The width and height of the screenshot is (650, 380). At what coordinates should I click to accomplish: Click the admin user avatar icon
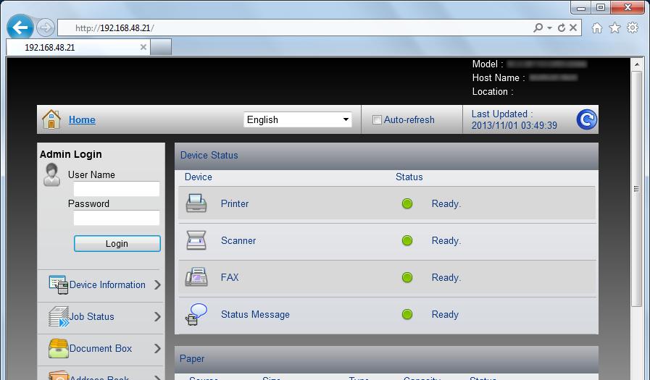(52, 174)
